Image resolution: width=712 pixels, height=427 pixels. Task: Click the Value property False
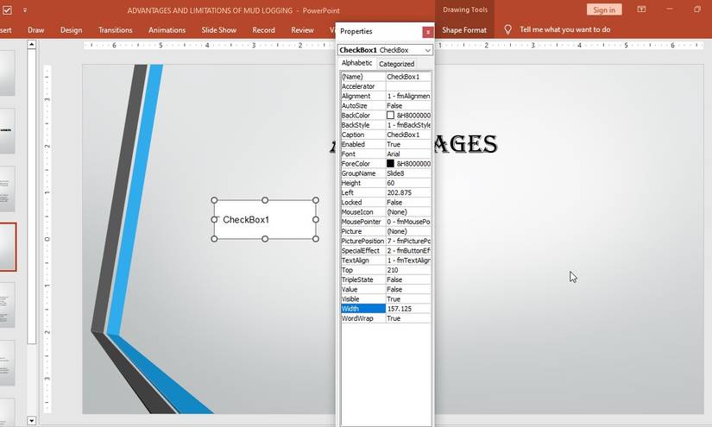coord(408,289)
